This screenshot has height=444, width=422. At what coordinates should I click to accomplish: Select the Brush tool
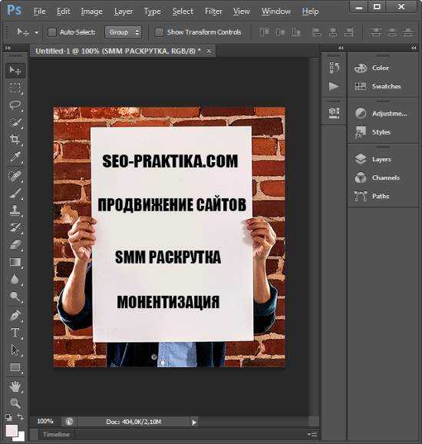15,193
